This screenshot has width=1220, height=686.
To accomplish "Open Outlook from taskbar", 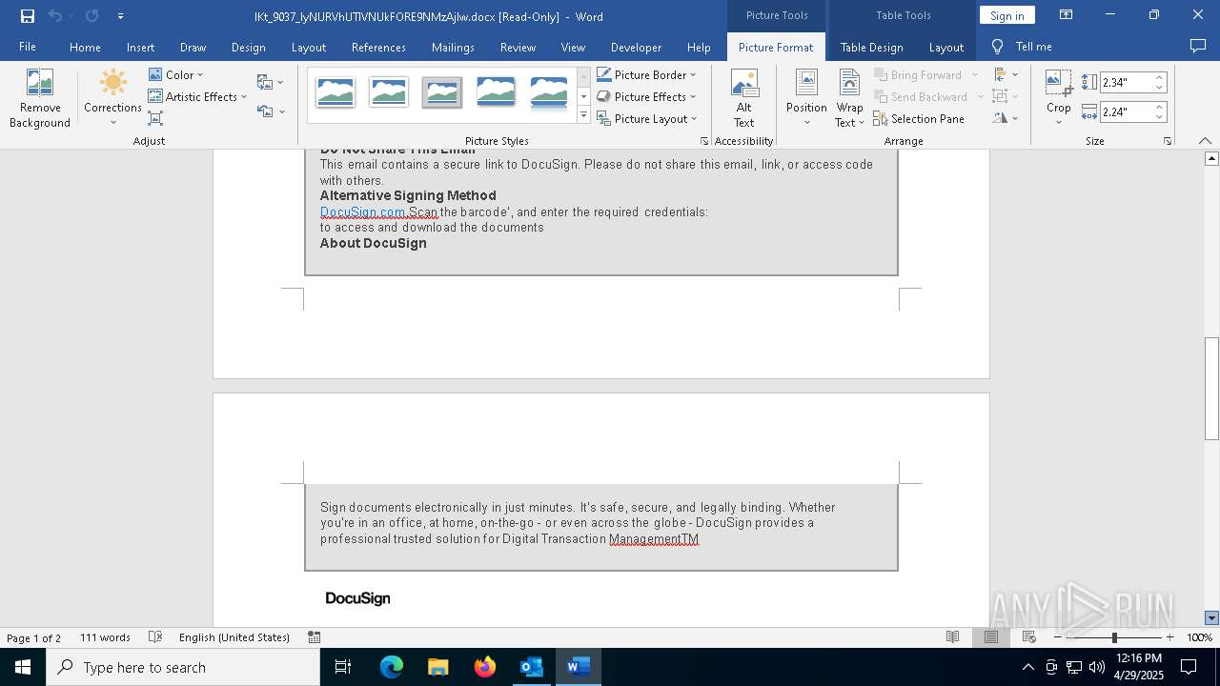I will coord(531,667).
